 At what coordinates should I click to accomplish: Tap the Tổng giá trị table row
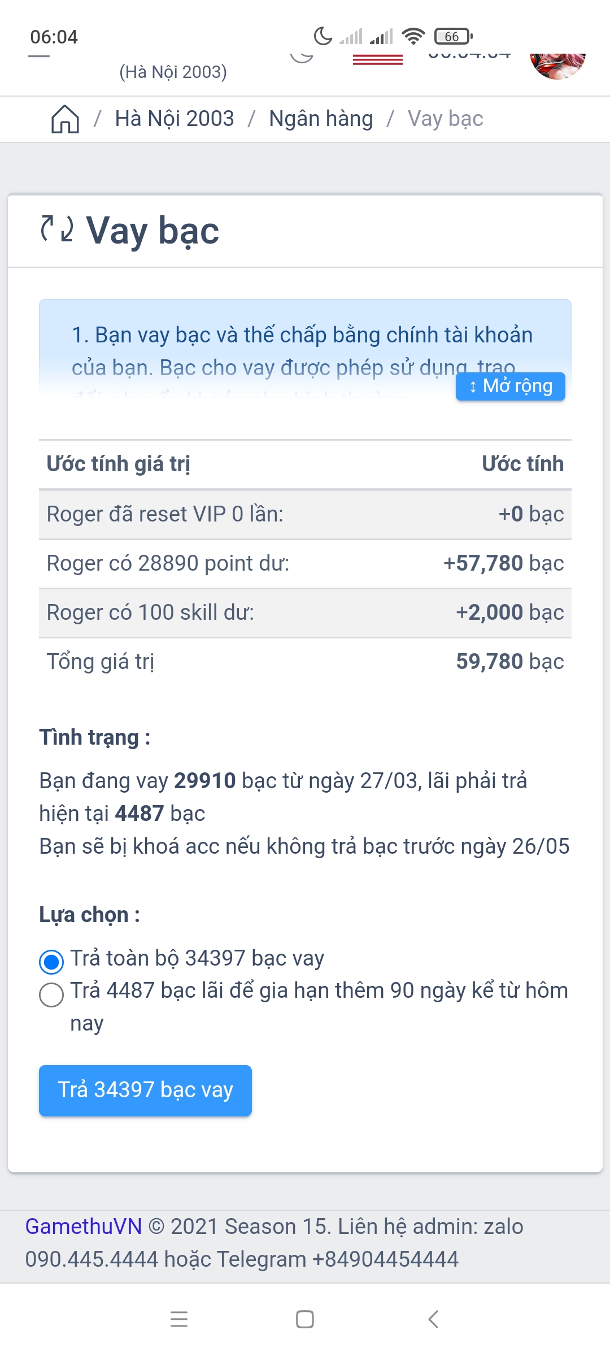tap(305, 662)
